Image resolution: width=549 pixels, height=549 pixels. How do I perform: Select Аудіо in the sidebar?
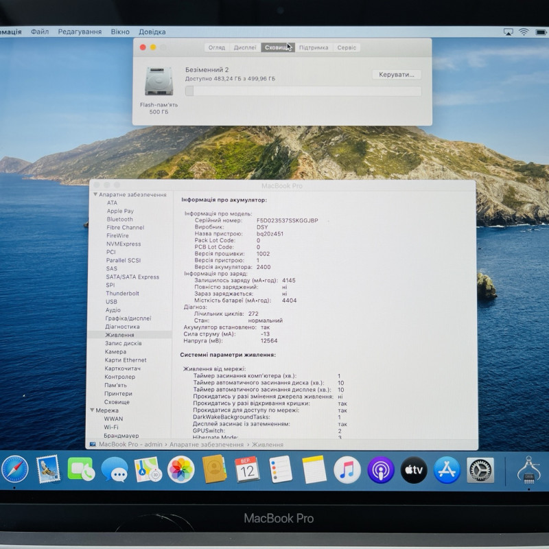[113, 310]
